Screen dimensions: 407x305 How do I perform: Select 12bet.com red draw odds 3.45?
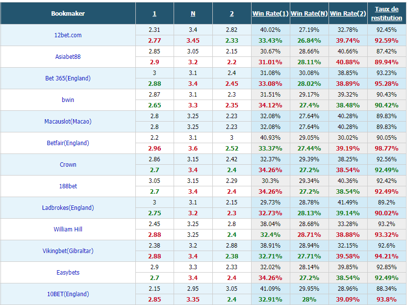tap(193, 41)
